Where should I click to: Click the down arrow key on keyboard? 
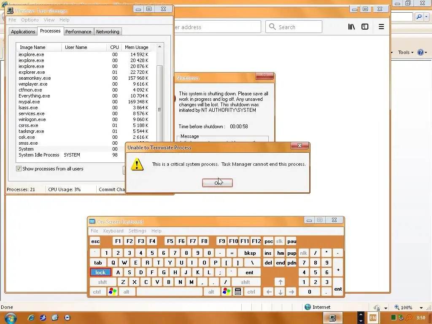[280, 292]
